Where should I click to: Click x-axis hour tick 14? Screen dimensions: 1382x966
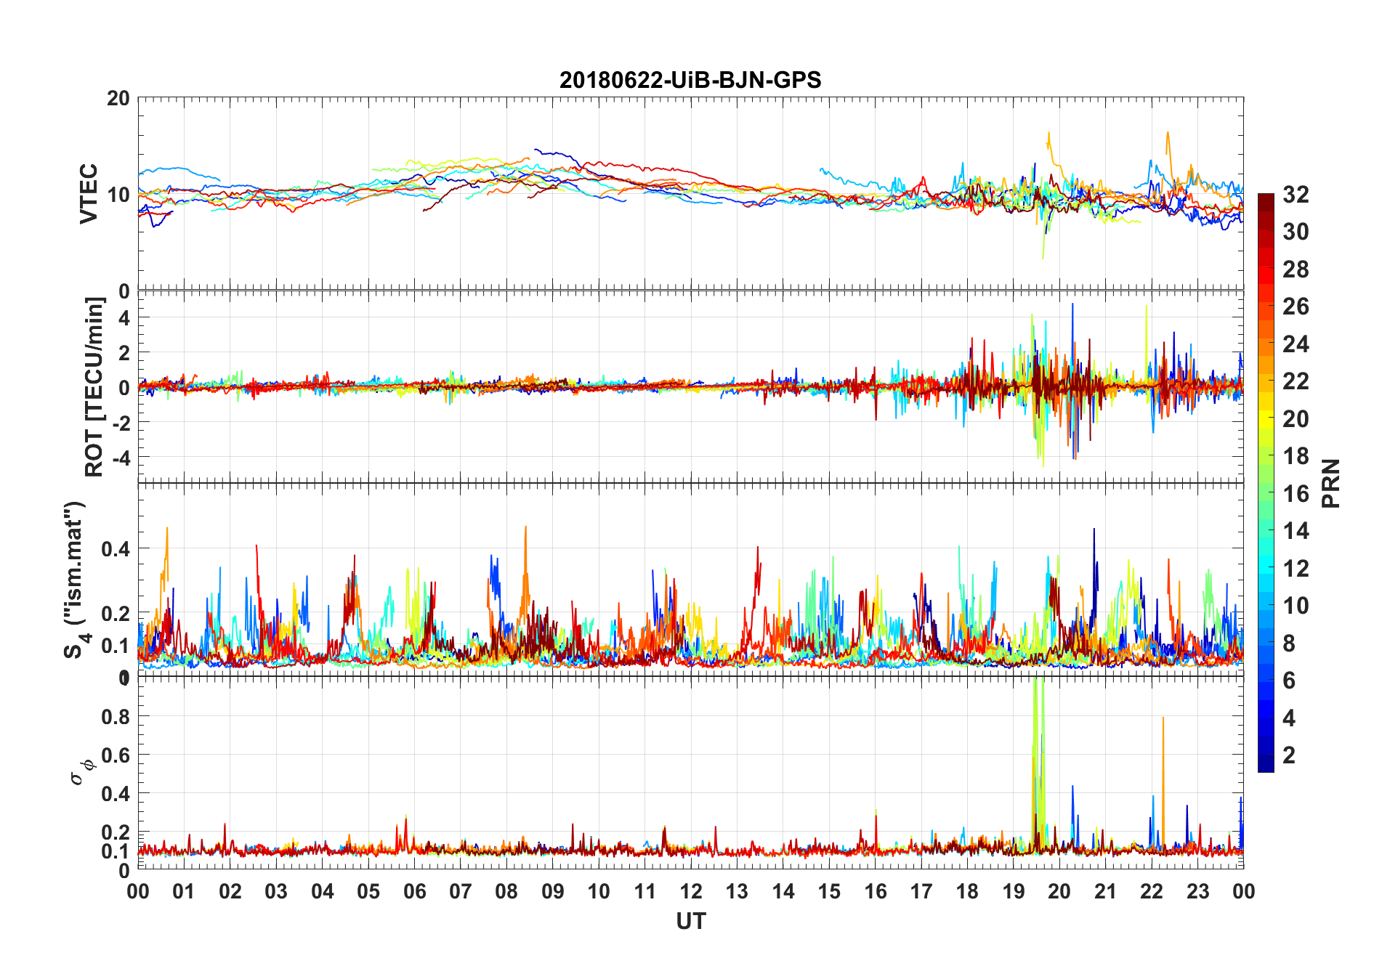(x=783, y=891)
